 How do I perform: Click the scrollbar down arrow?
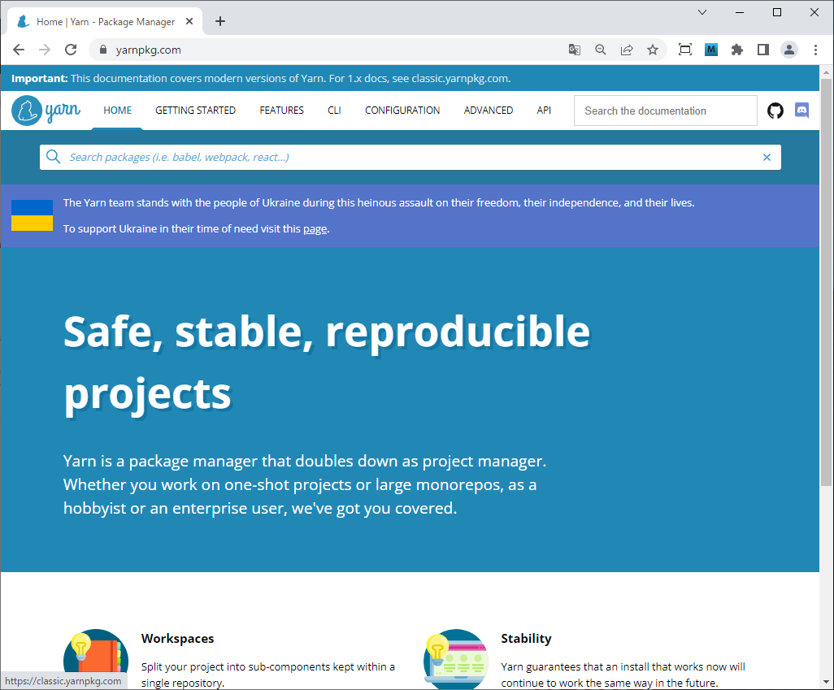(826, 682)
